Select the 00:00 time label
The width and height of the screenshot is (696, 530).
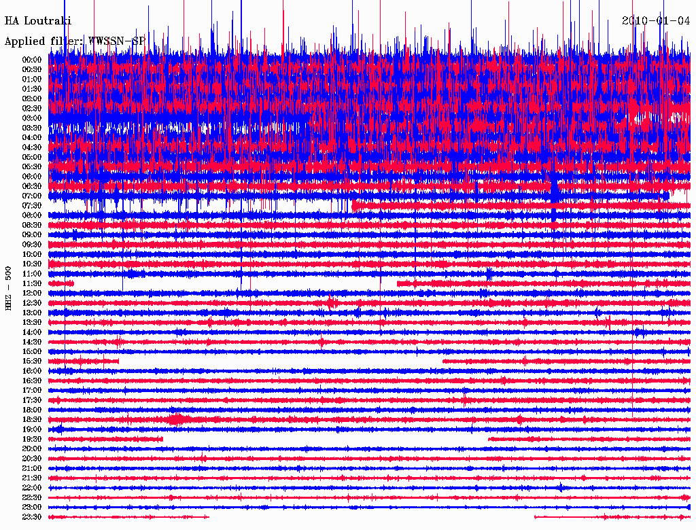tap(32, 59)
